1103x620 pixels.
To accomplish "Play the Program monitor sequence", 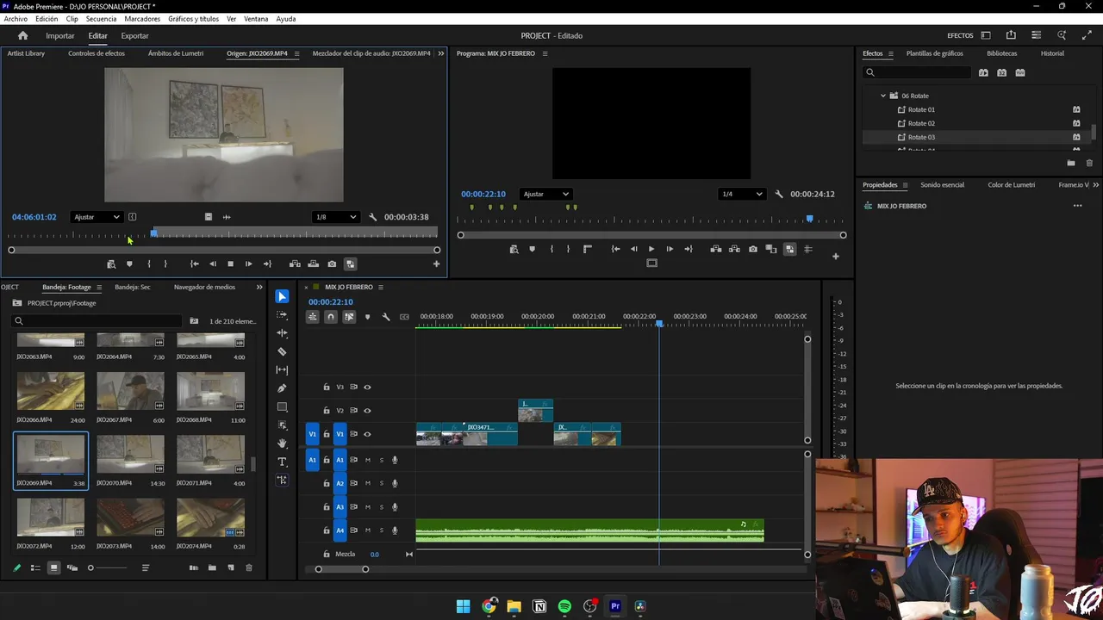I will click(x=651, y=249).
